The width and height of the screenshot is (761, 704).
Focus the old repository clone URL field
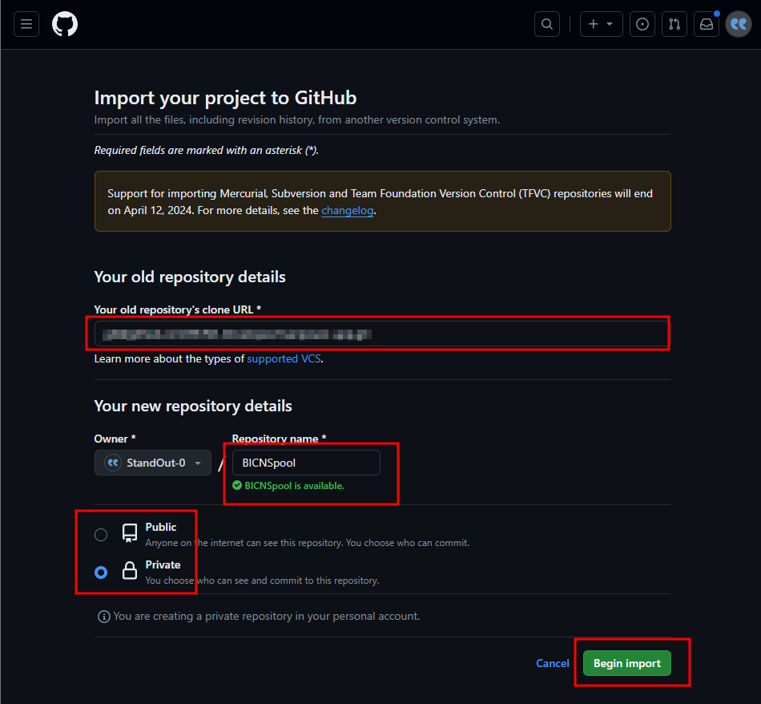click(381, 334)
